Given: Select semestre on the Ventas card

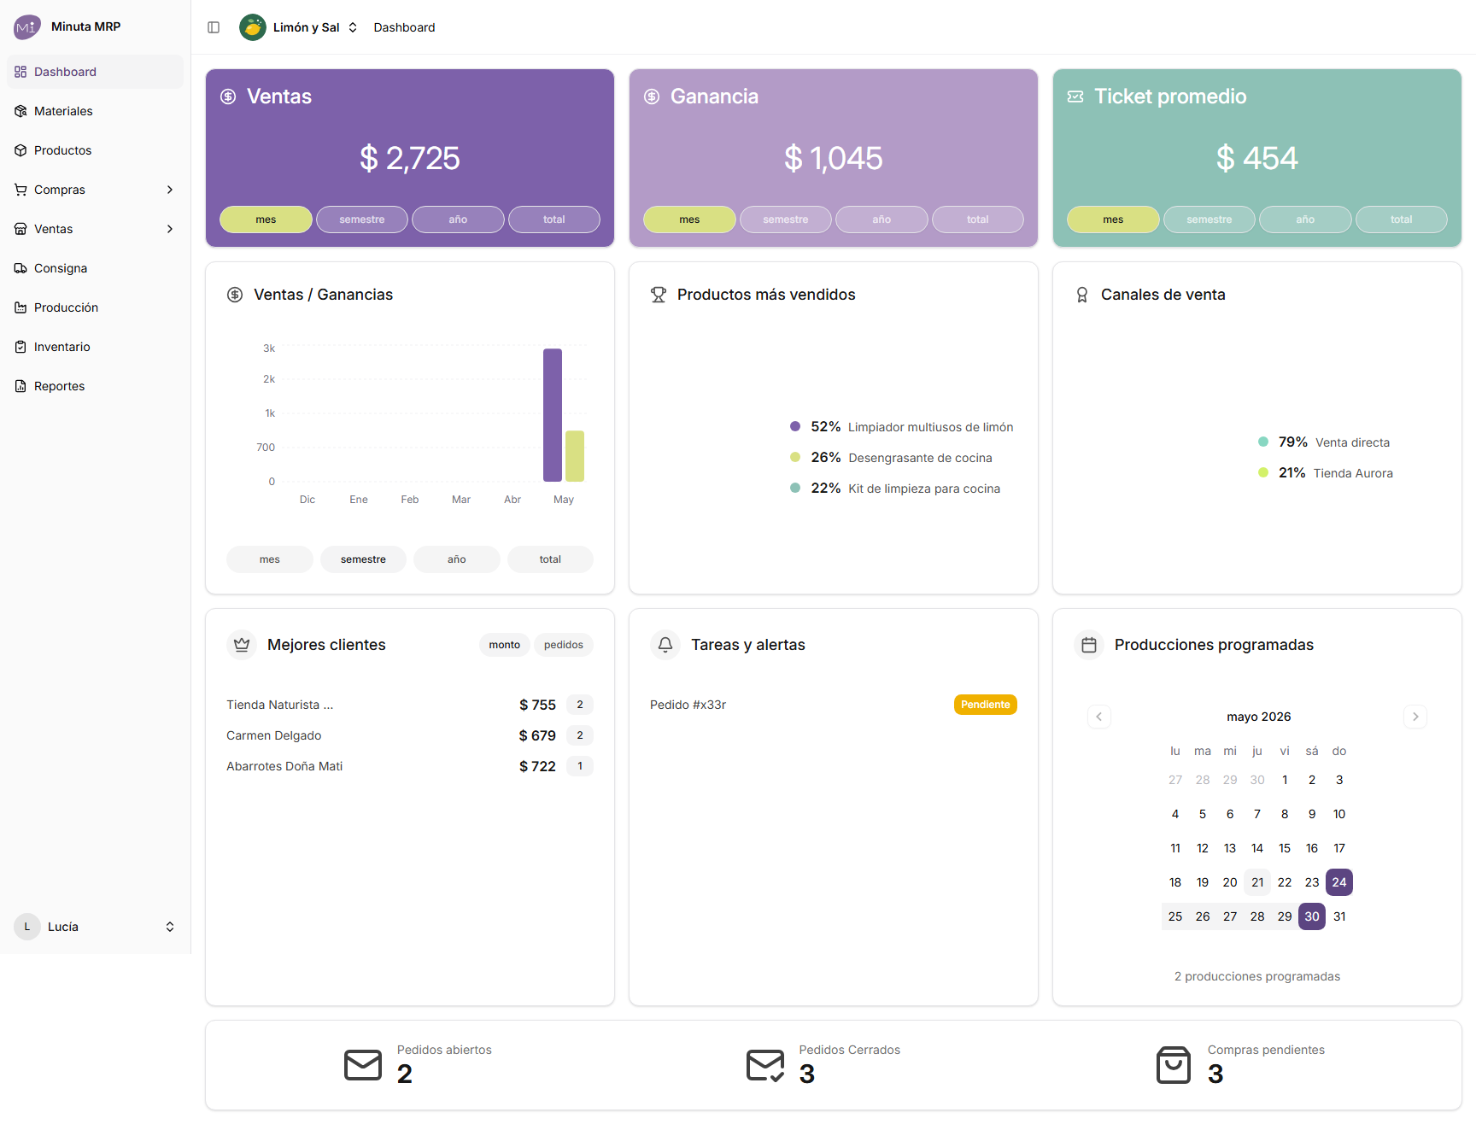Looking at the screenshot, I should click(x=362, y=220).
